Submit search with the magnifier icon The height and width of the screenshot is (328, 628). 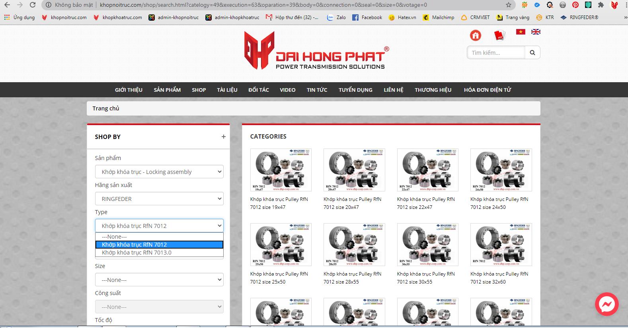(532, 52)
